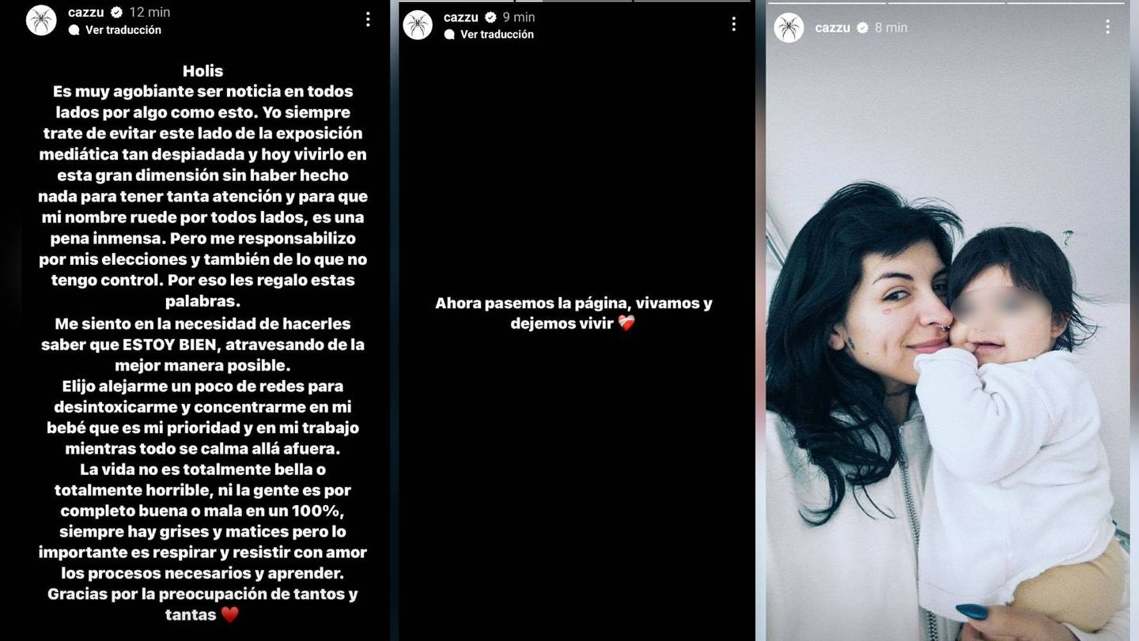Tap the Ahora pasemos la página text
This screenshot has height=641, width=1139.
573,313
